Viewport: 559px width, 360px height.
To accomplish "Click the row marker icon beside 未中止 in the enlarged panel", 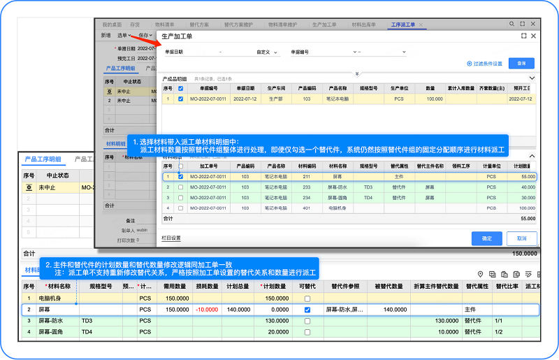I will click(29, 187).
